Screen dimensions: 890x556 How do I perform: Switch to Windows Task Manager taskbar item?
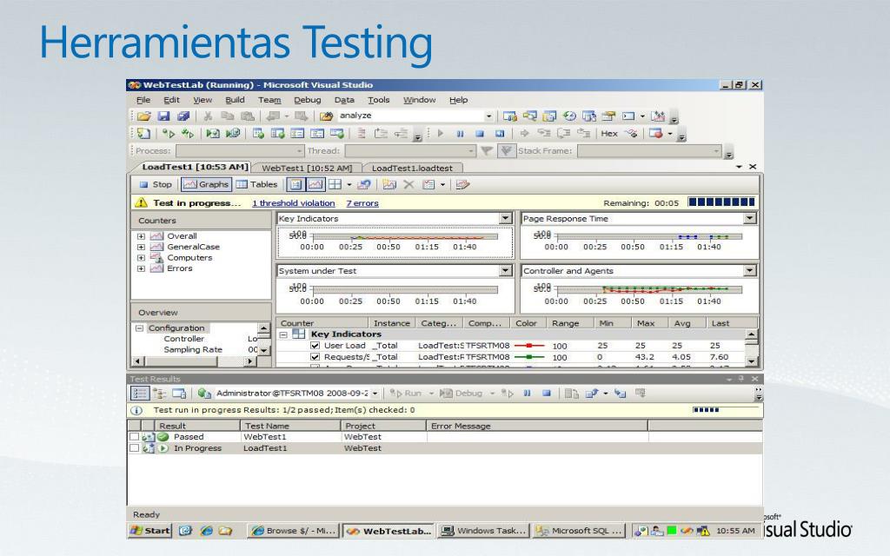tap(485, 531)
